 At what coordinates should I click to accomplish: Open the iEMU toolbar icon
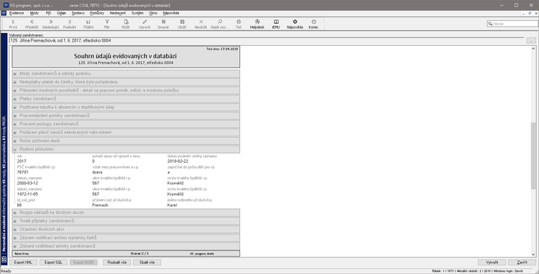(x=276, y=24)
